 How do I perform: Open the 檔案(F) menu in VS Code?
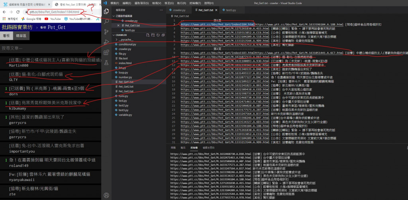pyautogui.click(x=115, y=3)
